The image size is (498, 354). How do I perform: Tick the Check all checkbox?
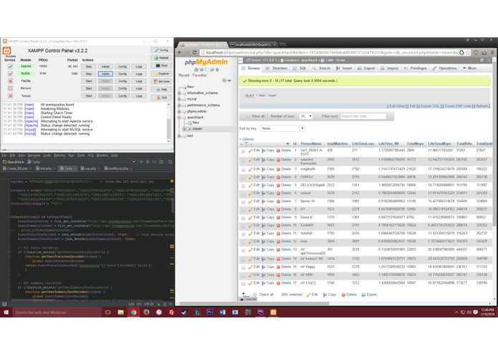[x=254, y=295]
